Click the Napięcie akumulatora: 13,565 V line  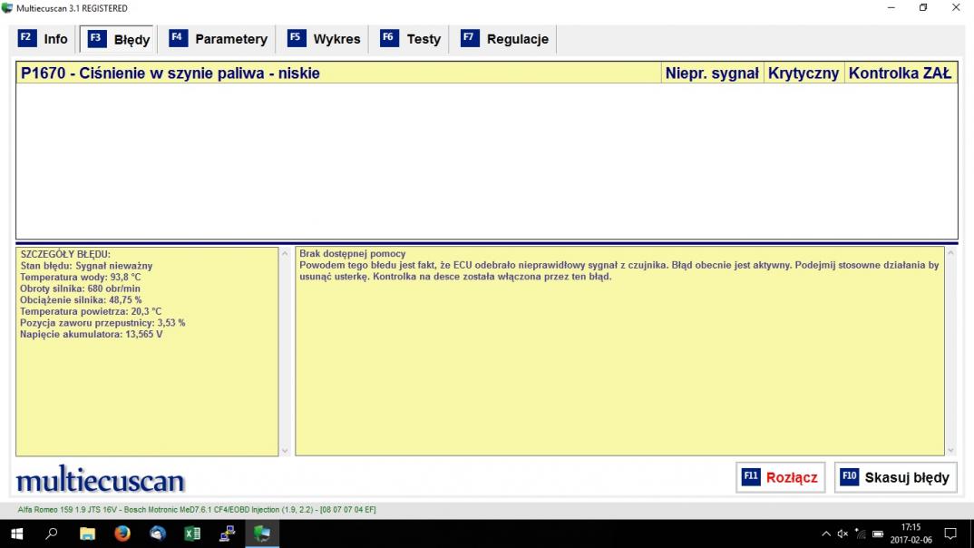click(92, 334)
